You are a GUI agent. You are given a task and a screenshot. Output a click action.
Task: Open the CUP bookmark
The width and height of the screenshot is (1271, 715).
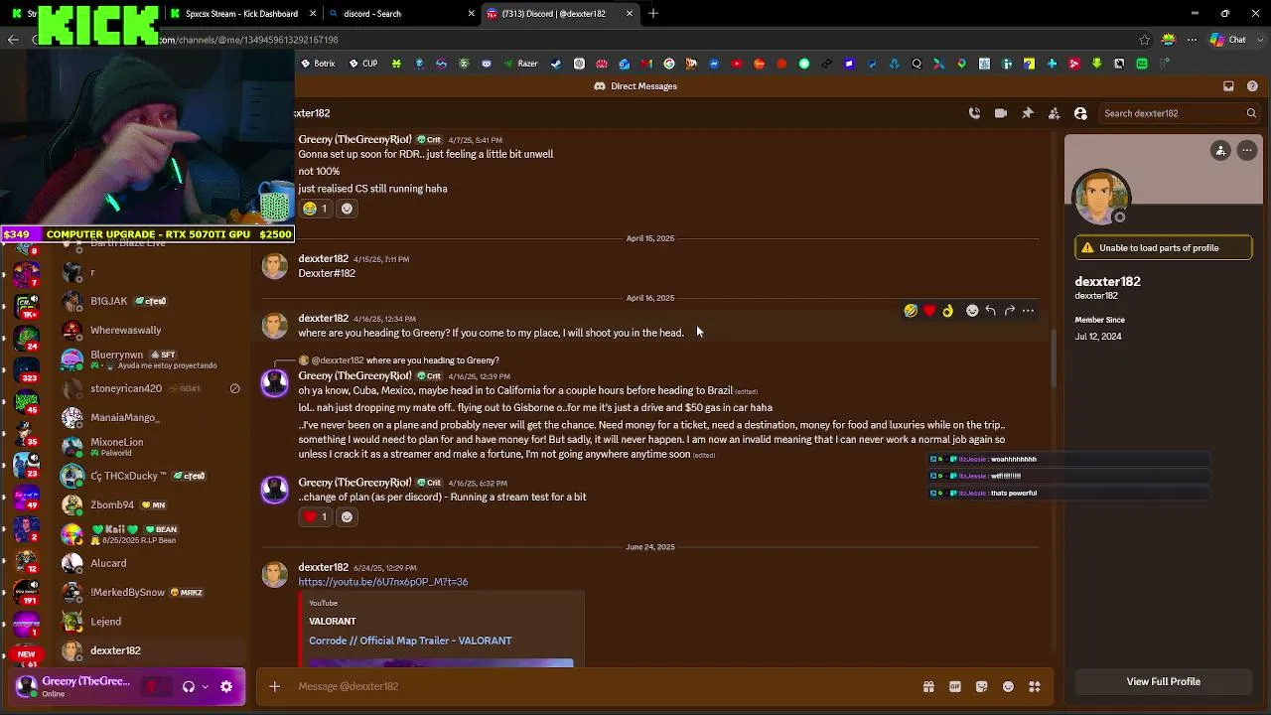click(x=362, y=64)
